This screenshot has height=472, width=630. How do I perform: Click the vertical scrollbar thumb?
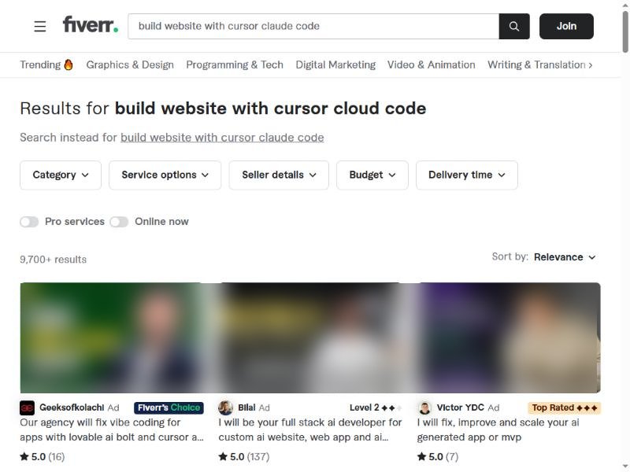[625, 31]
